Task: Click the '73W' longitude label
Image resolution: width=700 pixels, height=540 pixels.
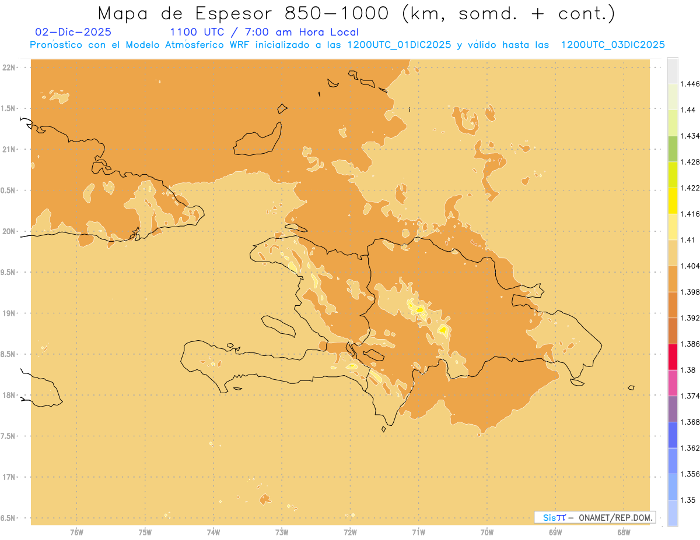Action: click(x=282, y=532)
